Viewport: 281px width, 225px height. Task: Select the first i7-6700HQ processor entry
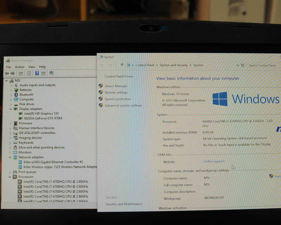pyautogui.click(x=56, y=182)
